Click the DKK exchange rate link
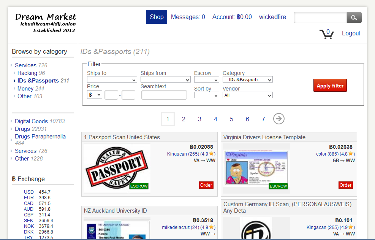This screenshot has height=240, width=375. click(x=29, y=232)
